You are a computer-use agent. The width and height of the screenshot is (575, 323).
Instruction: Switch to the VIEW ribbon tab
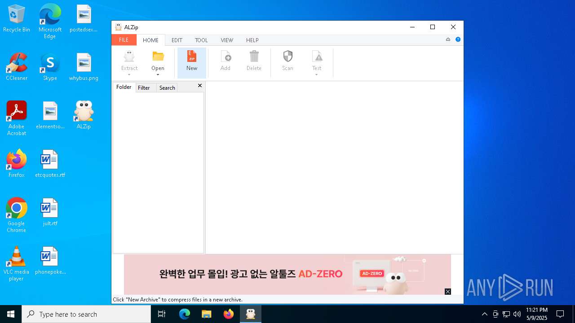[227, 40]
